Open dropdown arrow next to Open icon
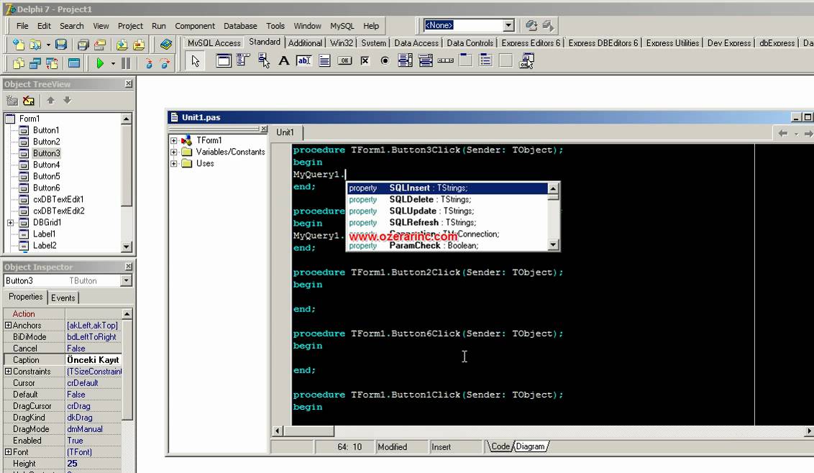Screen dimensions: 814x473 (47, 45)
